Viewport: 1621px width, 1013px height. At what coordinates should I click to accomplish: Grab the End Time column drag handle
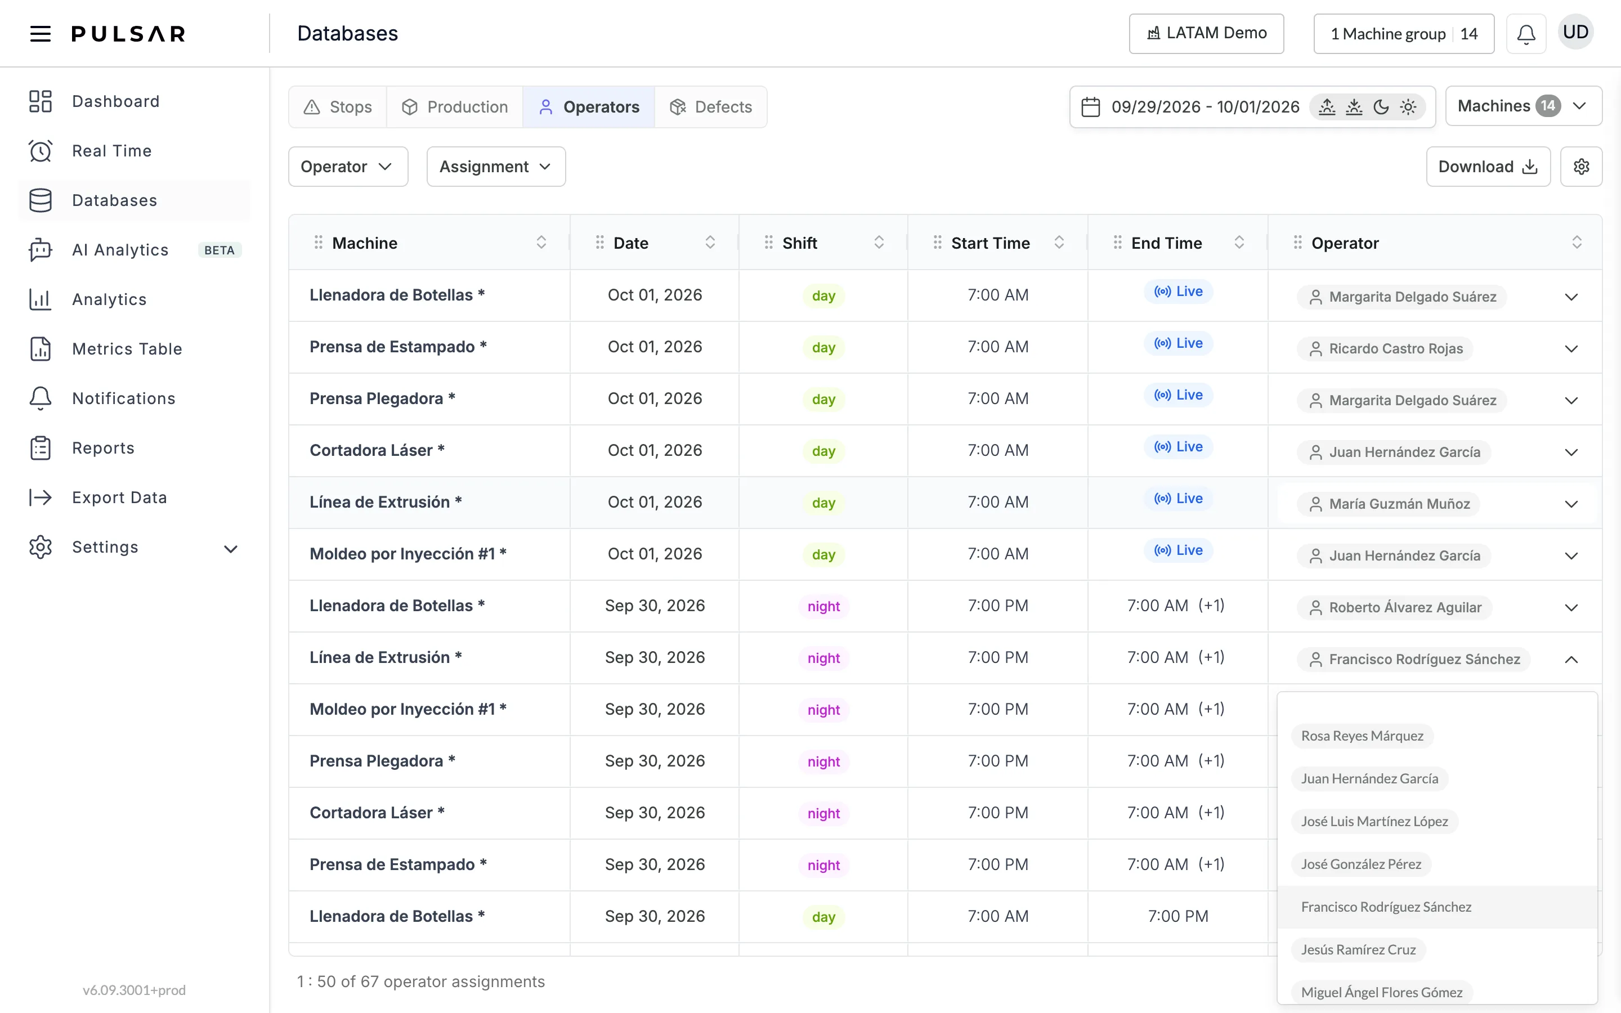point(1117,243)
